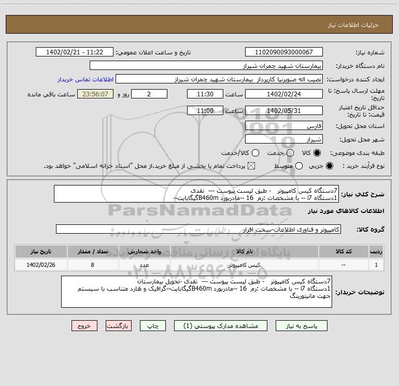This screenshot has width=399, height=386.
Task: Click the price validity date 1402/05/31
Action: 284,110
